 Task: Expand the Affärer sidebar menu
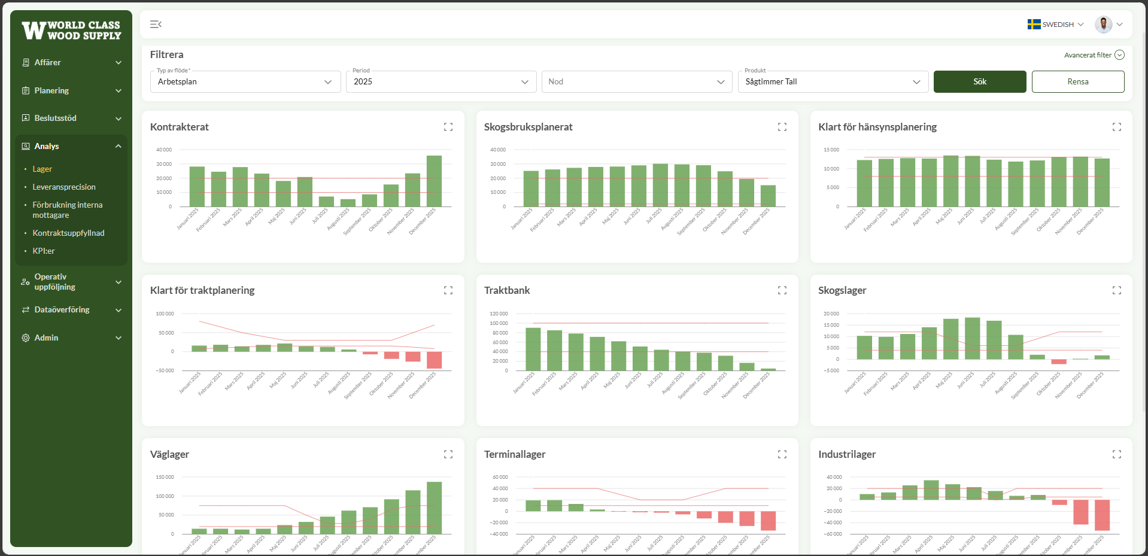pos(71,62)
